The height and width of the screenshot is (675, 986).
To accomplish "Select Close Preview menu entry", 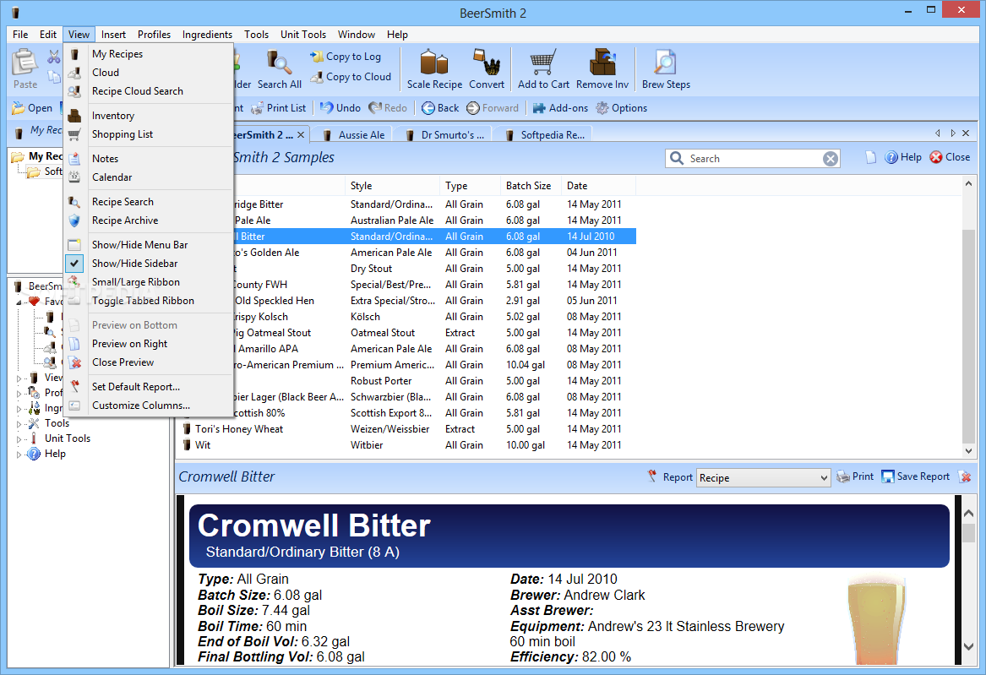I will (149, 362).
